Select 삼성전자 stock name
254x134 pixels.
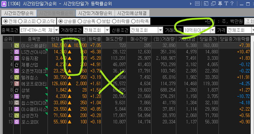pos(30,116)
